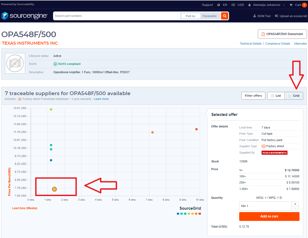Click the no-image product placeholder

[x=15, y=63]
